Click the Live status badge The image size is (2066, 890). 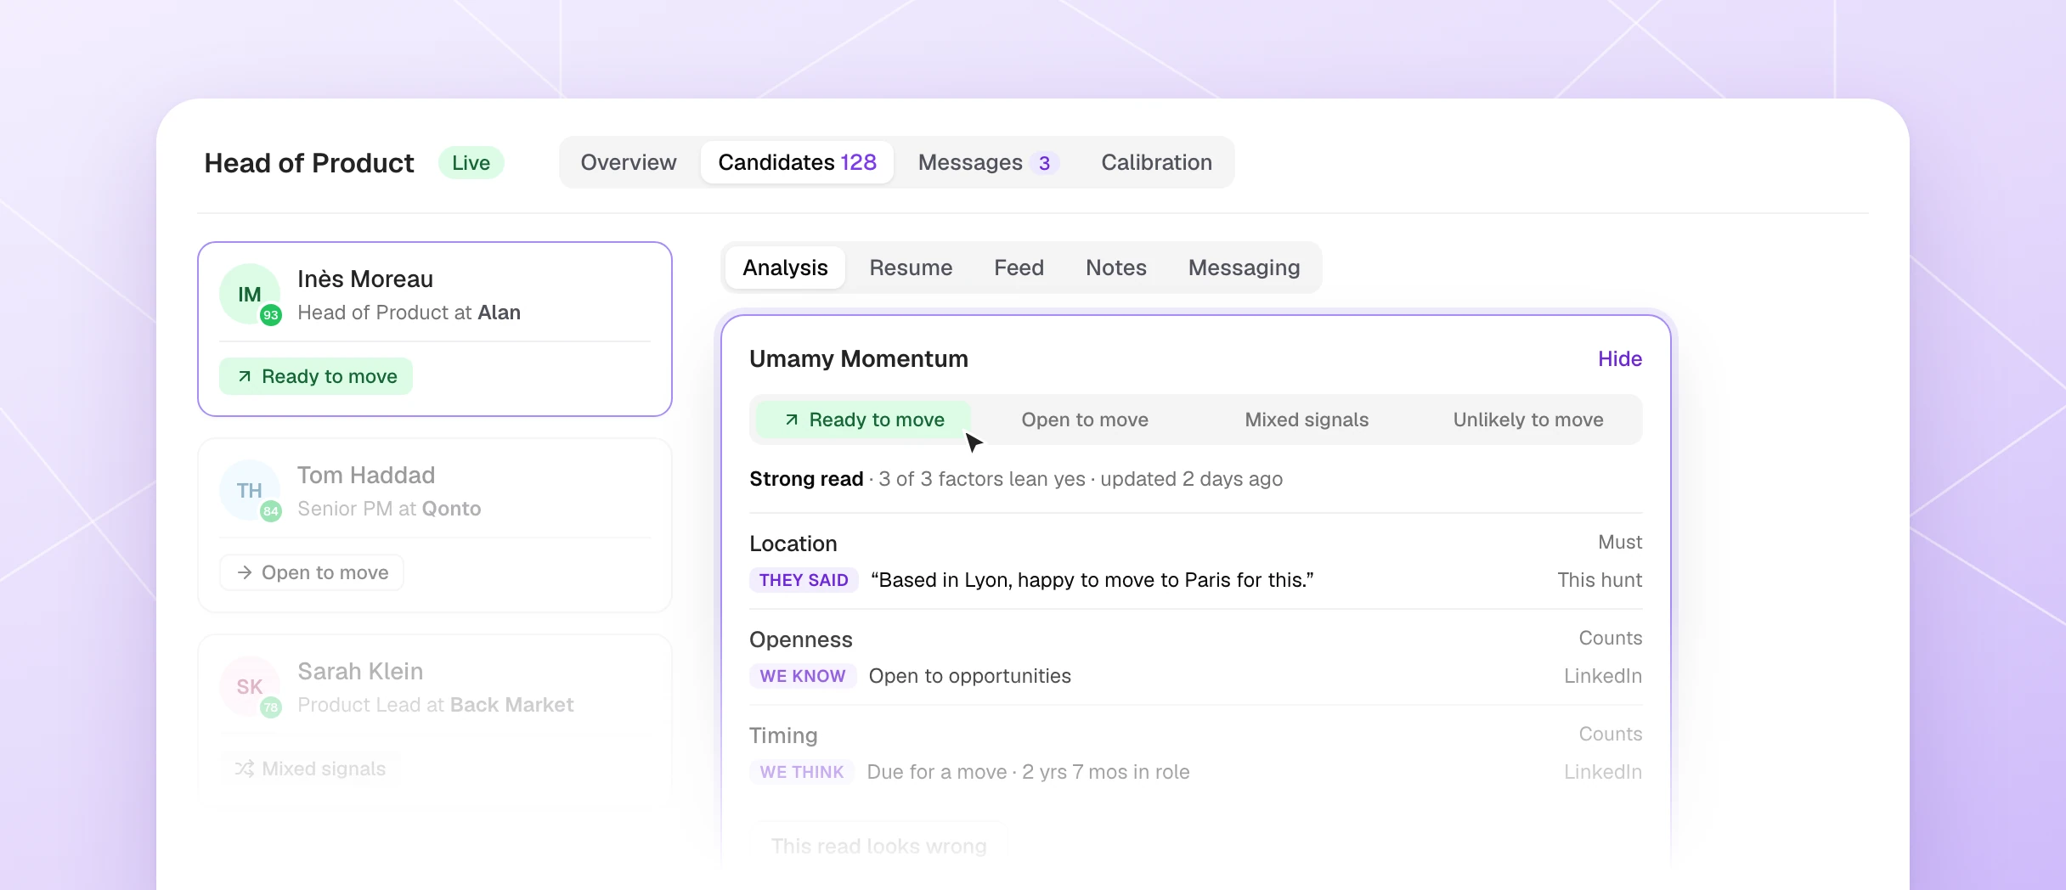coord(471,162)
